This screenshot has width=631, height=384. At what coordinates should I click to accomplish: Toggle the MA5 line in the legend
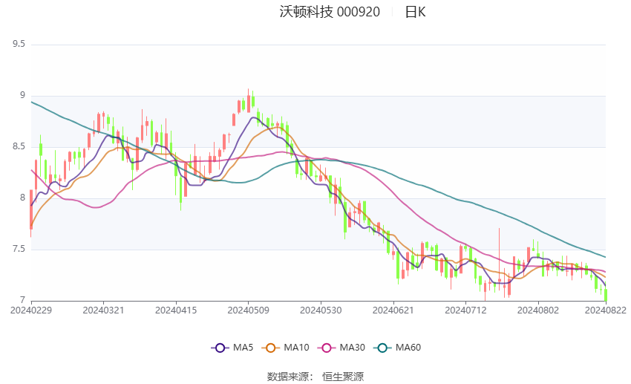pos(232,348)
